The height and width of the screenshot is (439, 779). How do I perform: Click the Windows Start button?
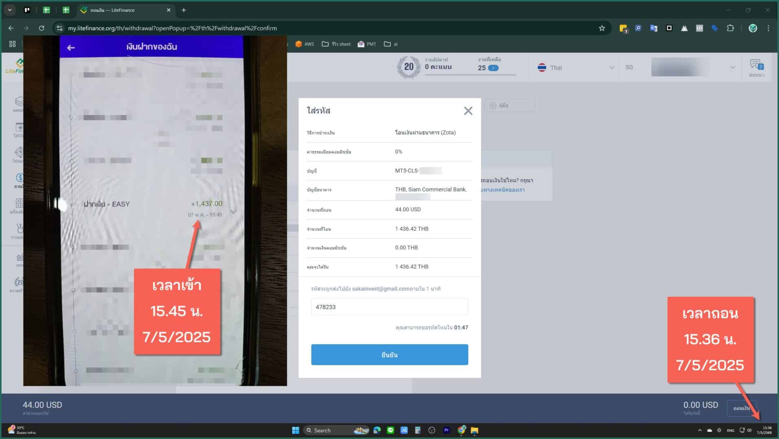(295, 430)
